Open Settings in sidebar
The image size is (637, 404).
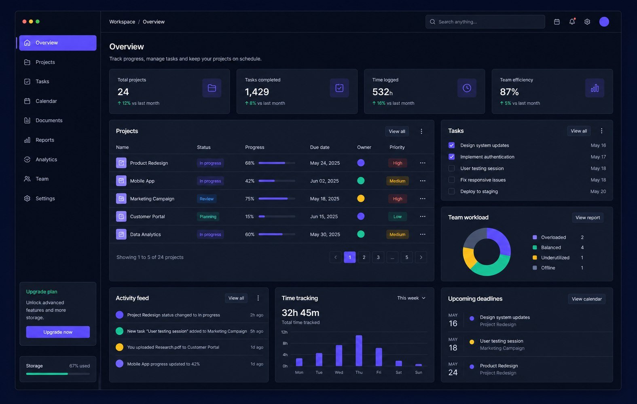(x=58, y=198)
